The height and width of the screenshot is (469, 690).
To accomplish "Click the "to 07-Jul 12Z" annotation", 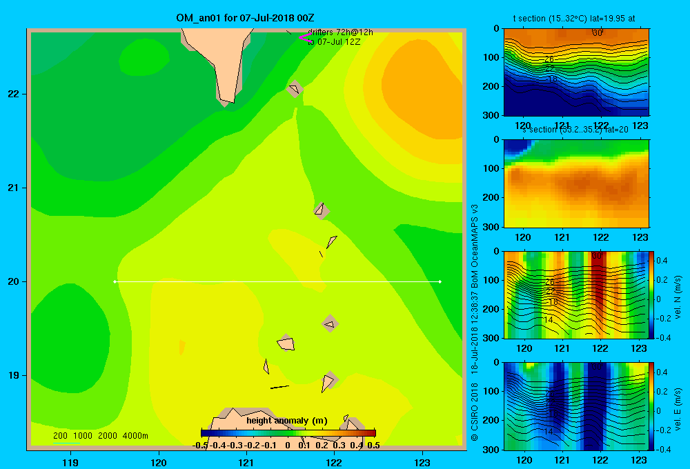I will (334, 42).
